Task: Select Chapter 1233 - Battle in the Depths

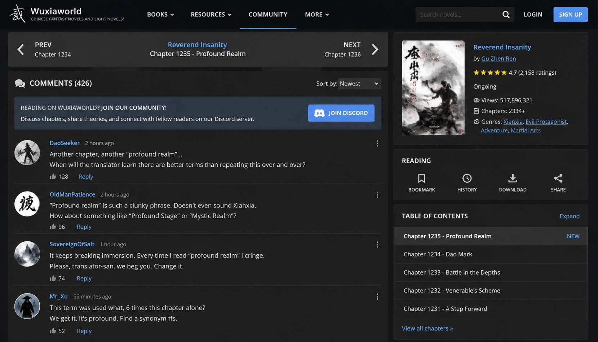Action: (491, 272)
